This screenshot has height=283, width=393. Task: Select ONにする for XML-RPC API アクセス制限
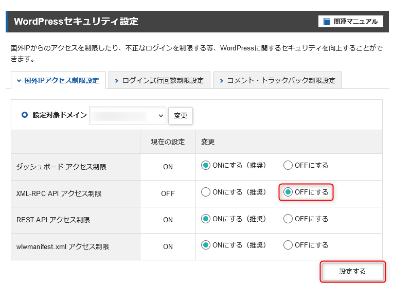point(206,192)
